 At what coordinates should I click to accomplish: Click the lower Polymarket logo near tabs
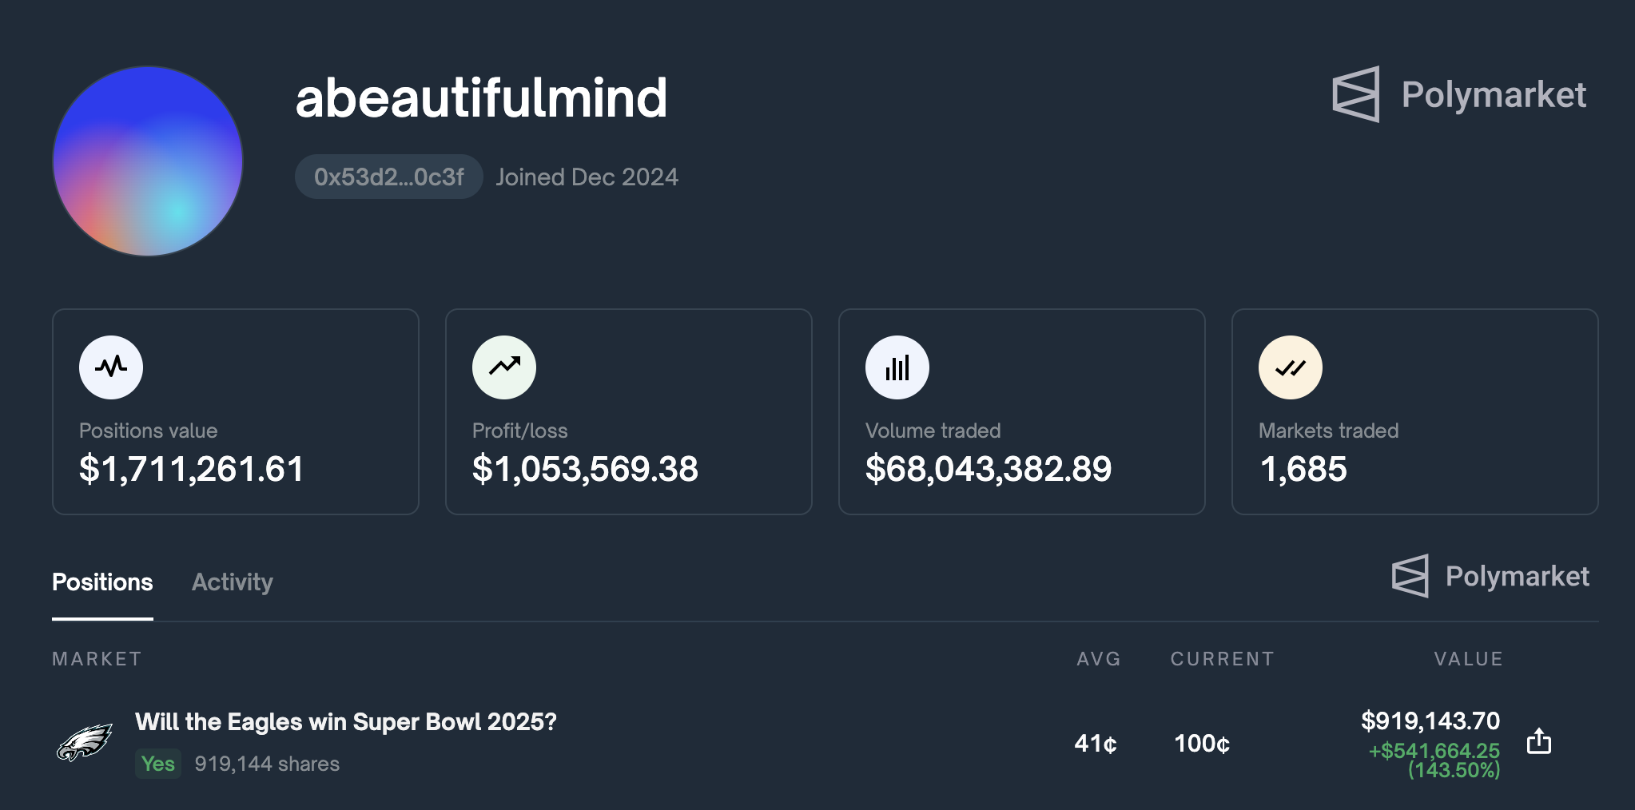coord(1490,576)
